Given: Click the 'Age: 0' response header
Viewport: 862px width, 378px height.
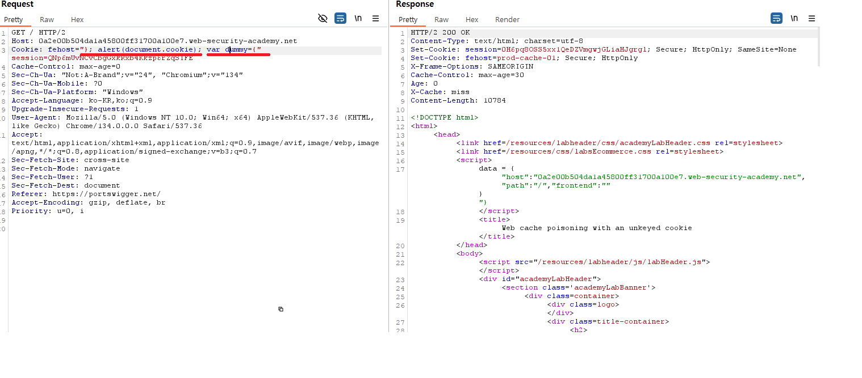Looking at the screenshot, I should point(424,83).
